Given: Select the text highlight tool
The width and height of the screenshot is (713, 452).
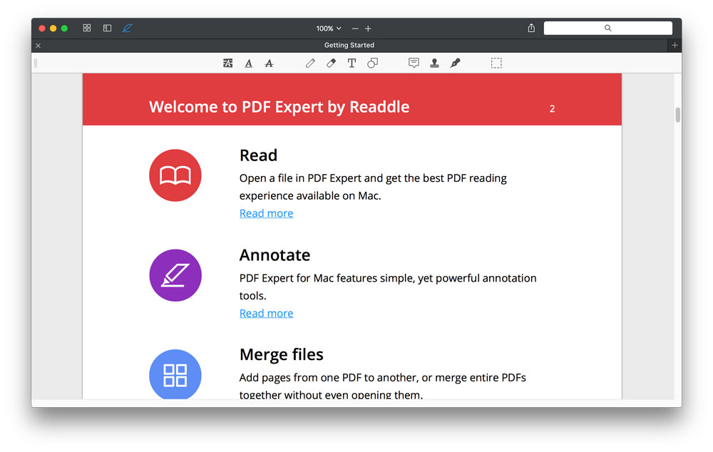Looking at the screenshot, I should pyautogui.click(x=228, y=63).
